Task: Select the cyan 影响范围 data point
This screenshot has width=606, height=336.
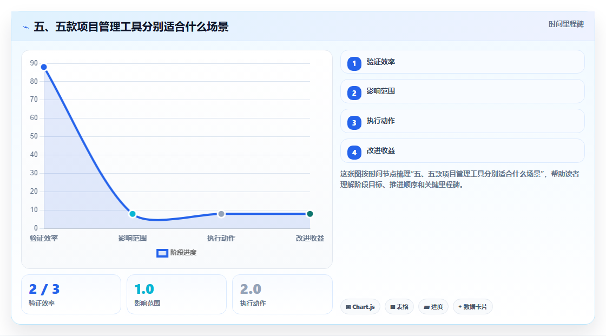Action: coord(133,214)
